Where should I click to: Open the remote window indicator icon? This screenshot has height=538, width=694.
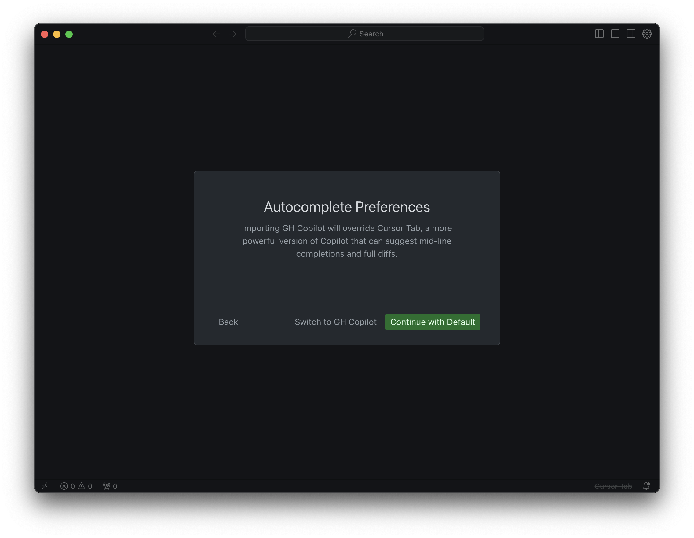pos(45,486)
